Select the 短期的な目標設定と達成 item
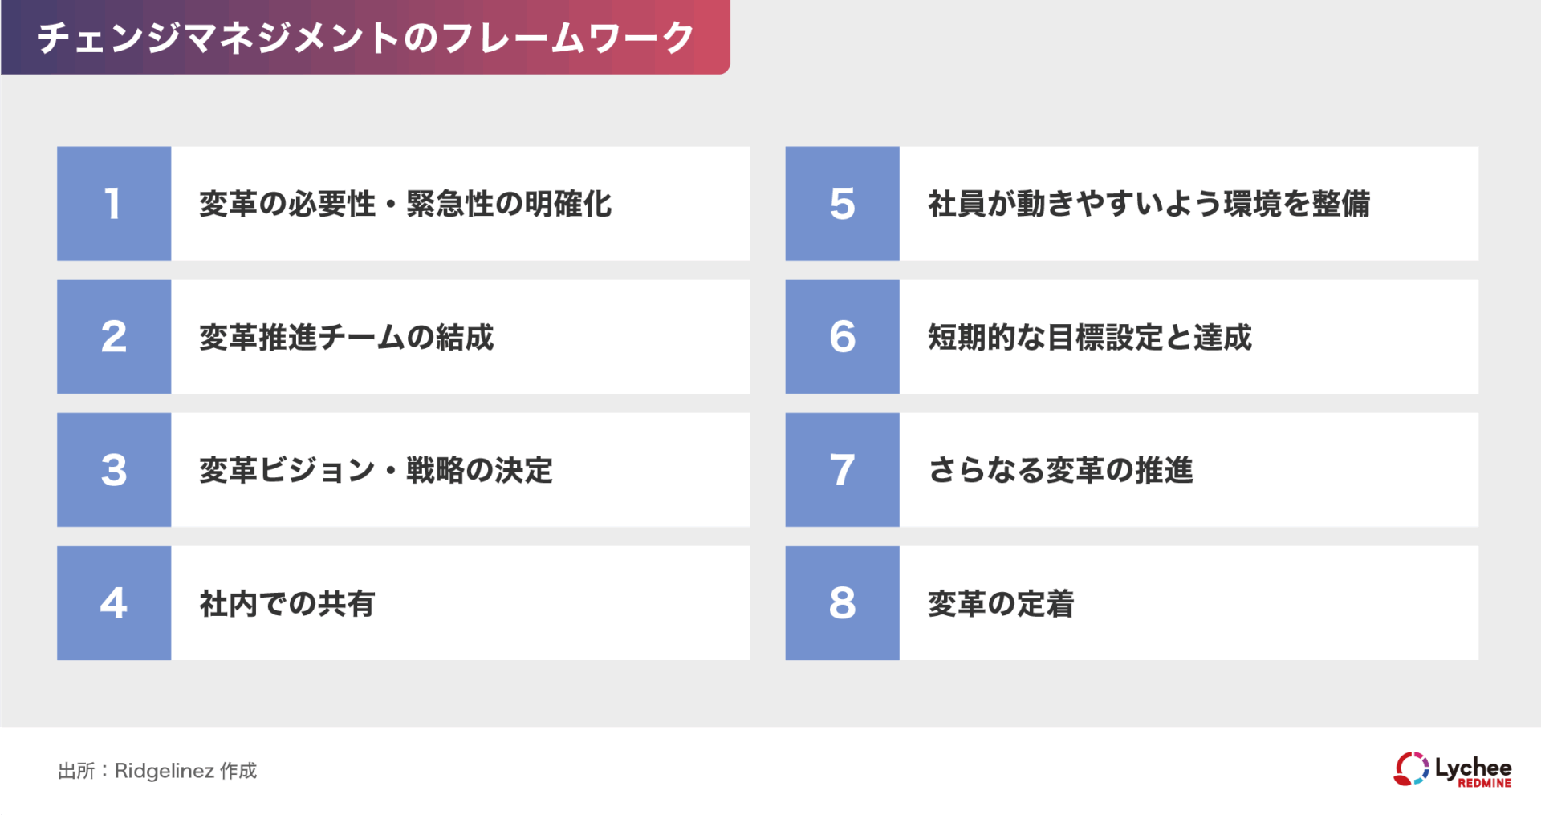 [1089, 338]
